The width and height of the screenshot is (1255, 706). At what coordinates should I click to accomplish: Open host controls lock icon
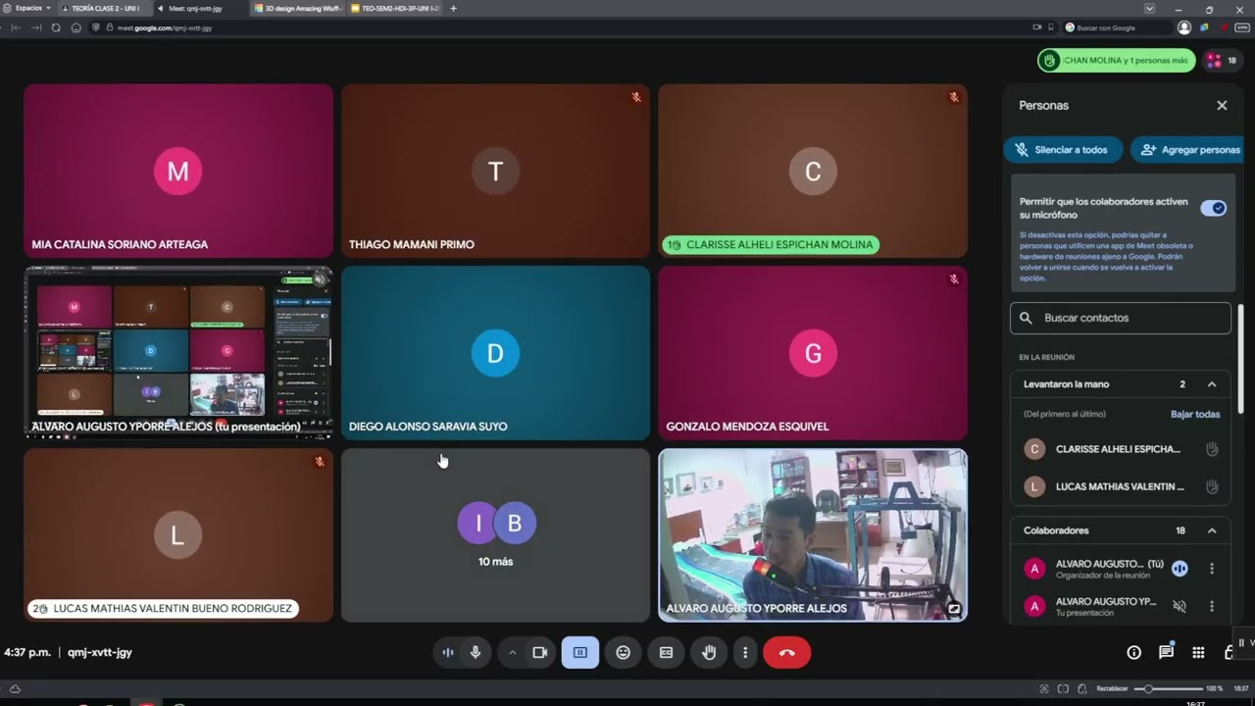pyautogui.click(x=1230, y=652)
